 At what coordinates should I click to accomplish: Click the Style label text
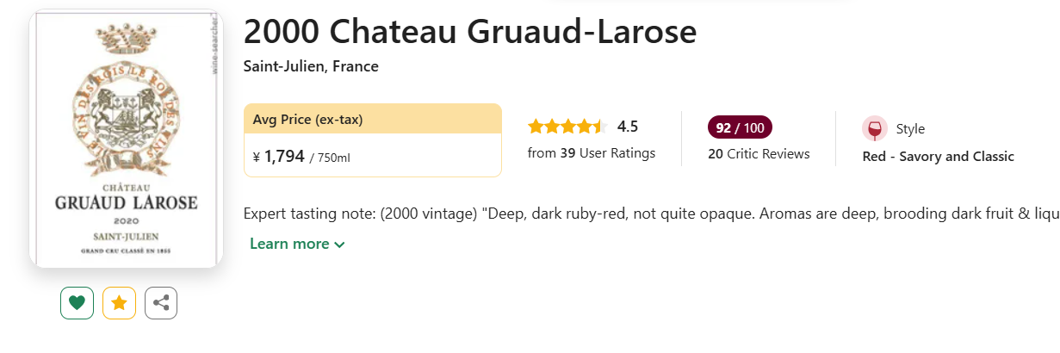(x=910, y=129)
